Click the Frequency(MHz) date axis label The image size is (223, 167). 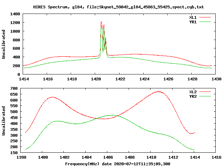tap(118, 164)
